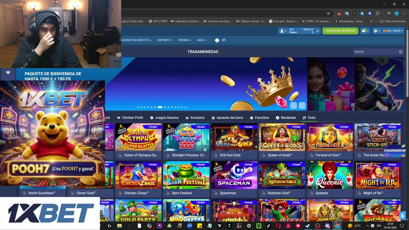
Task: Open Chrome's three-dot menu
Action: [404, 13]
